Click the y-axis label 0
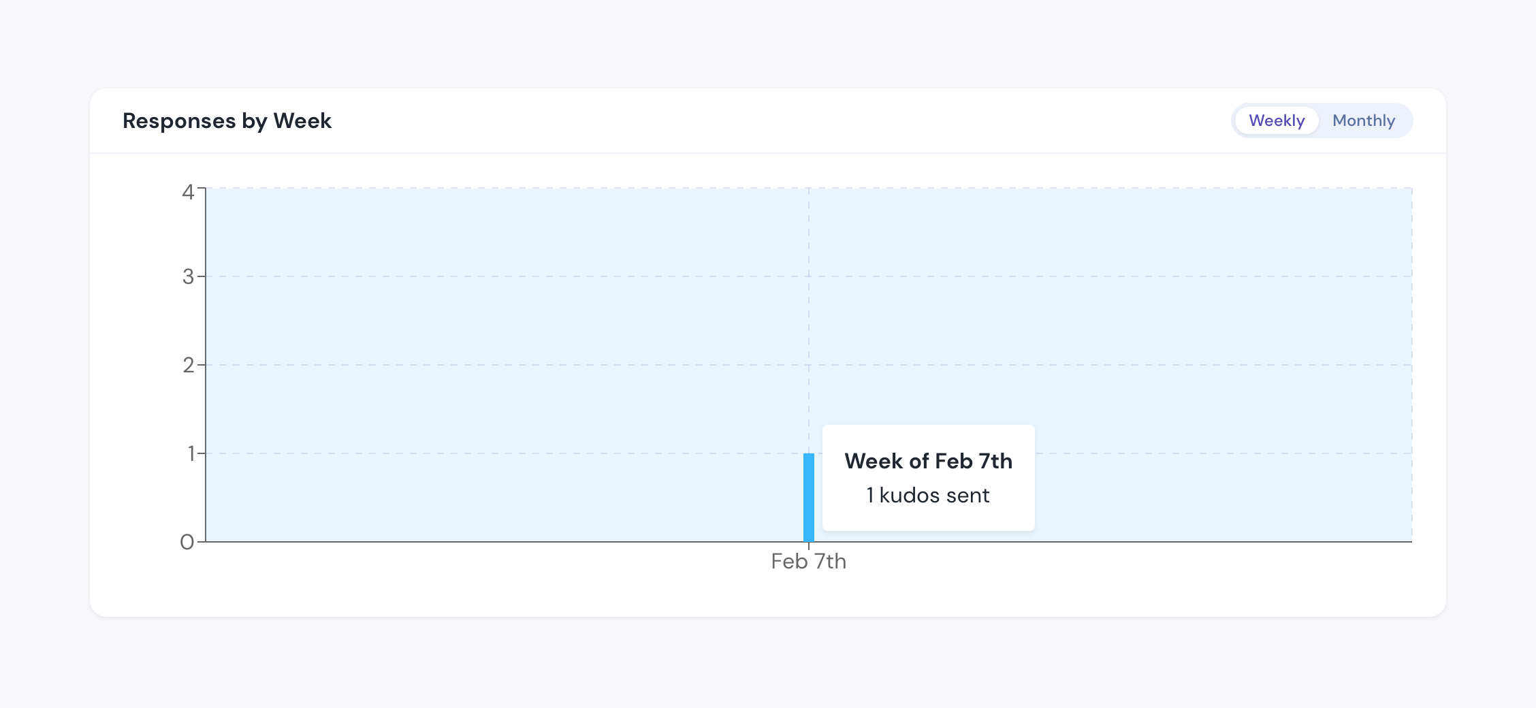The height and width of the screenshot is (708, 1536). [187, 542]
